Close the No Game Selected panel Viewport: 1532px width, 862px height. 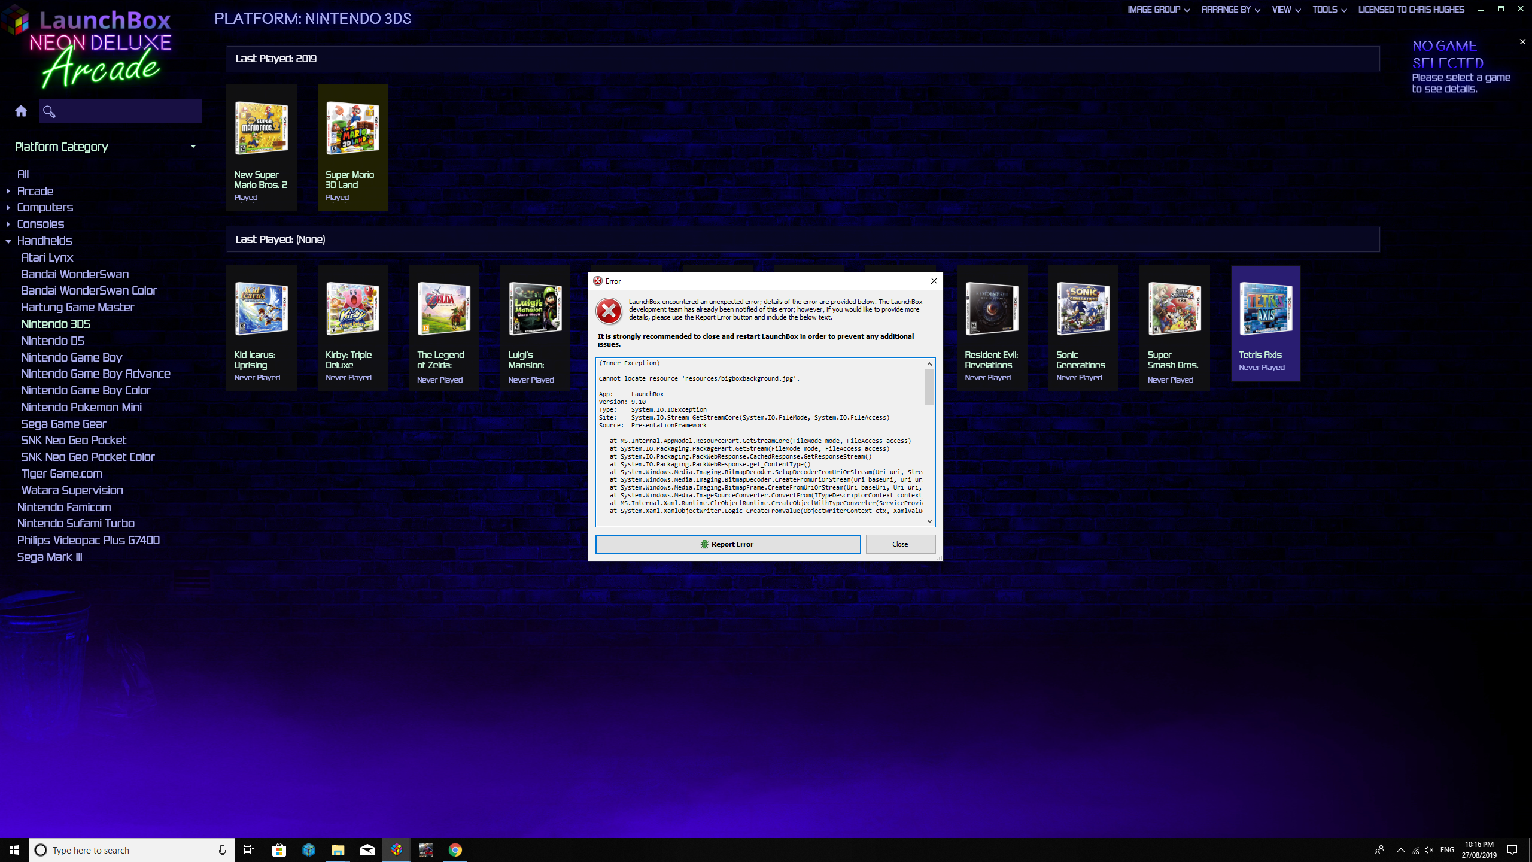1522,42
